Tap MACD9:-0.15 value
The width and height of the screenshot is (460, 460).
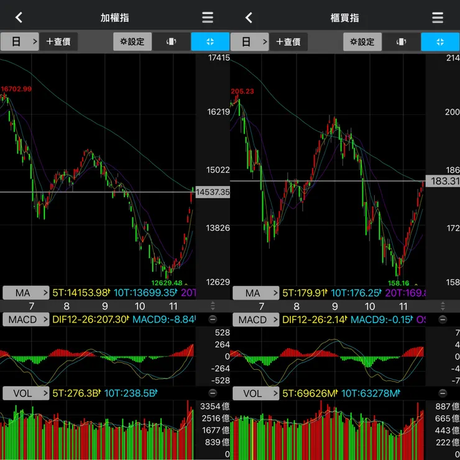[382, 320]
